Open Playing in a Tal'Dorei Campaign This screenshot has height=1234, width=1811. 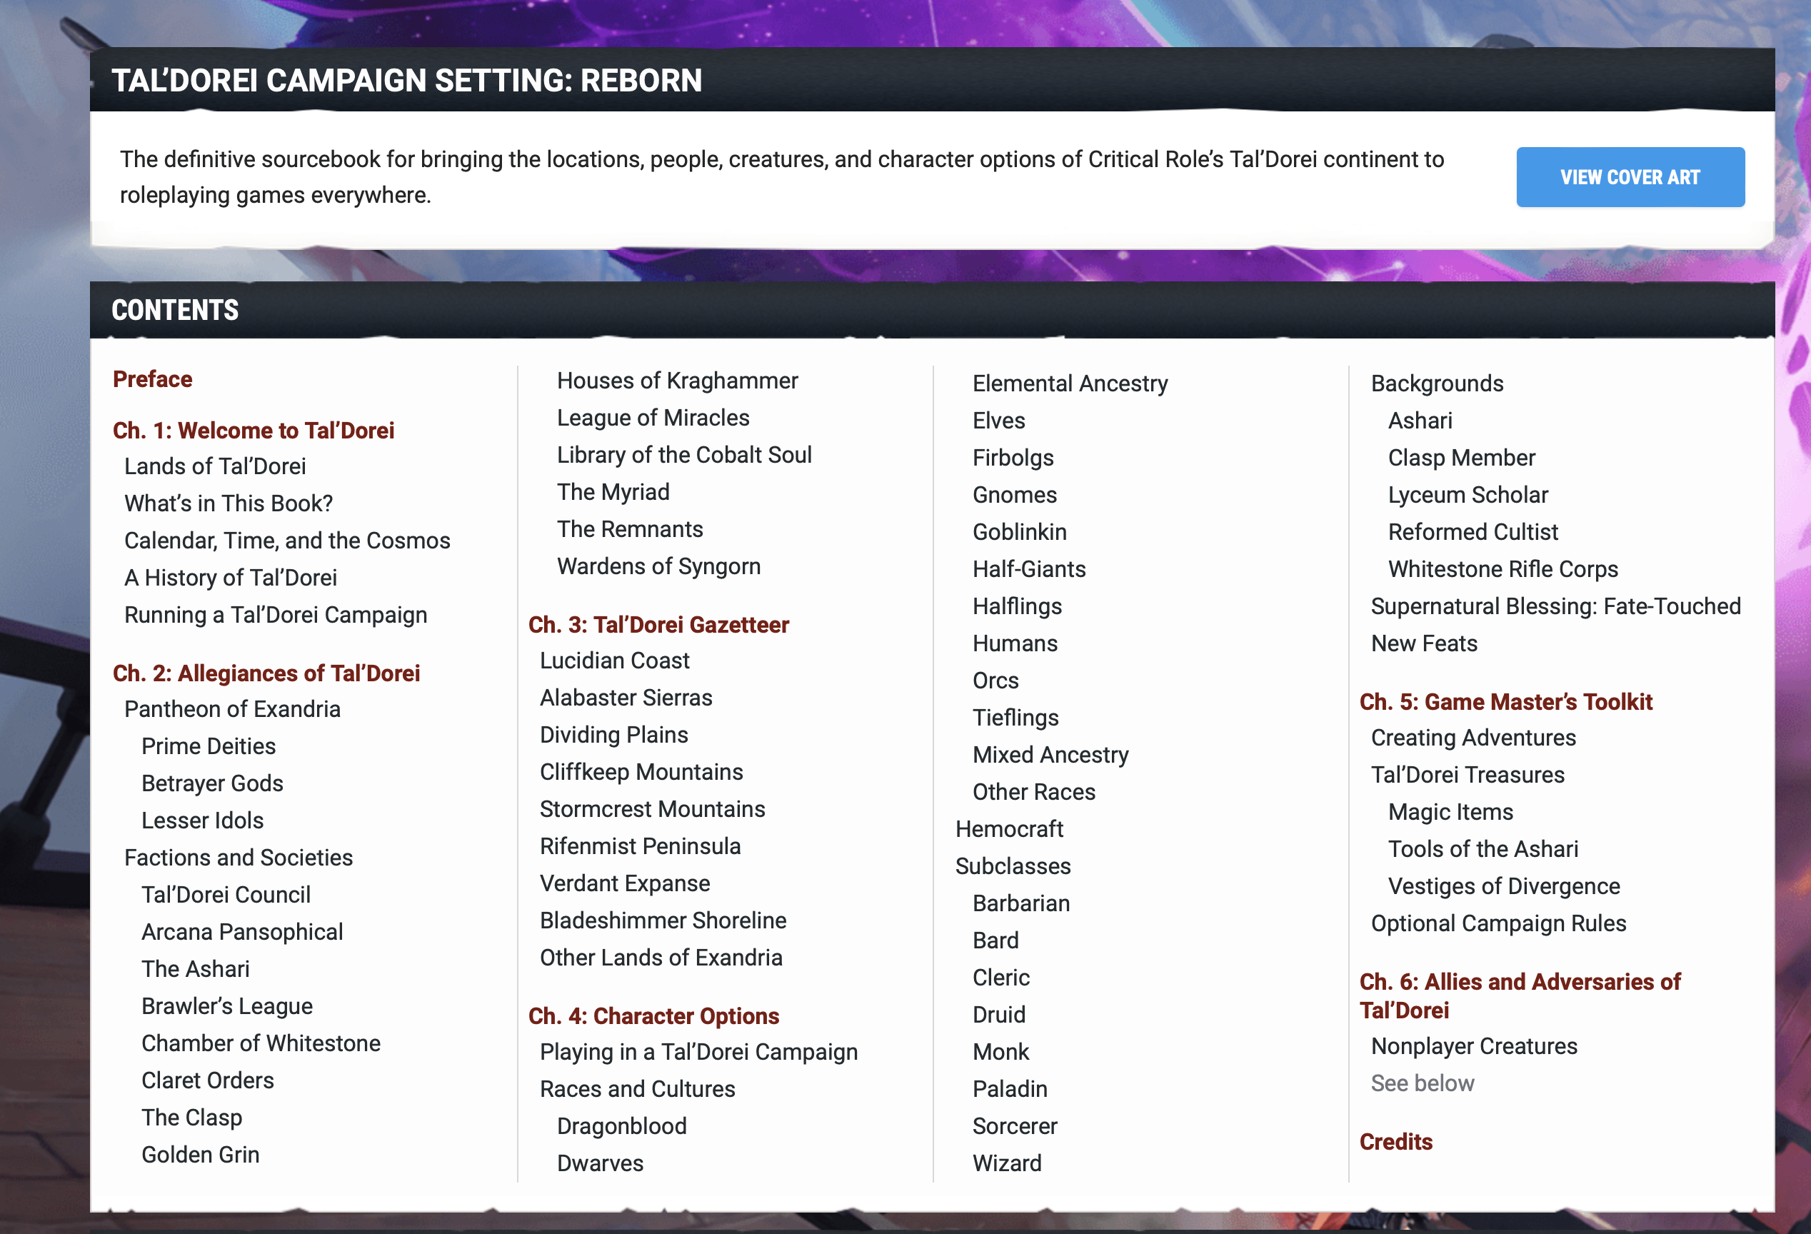699,1052
